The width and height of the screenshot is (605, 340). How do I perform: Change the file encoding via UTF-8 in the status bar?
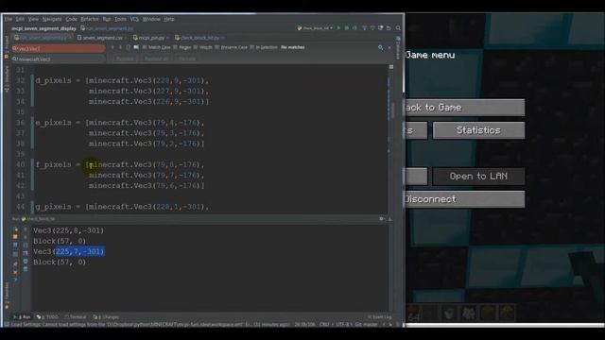[342, 325]
